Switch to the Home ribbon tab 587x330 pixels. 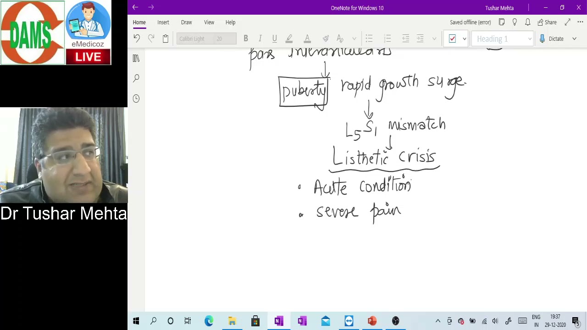click(x=139, y=22)
